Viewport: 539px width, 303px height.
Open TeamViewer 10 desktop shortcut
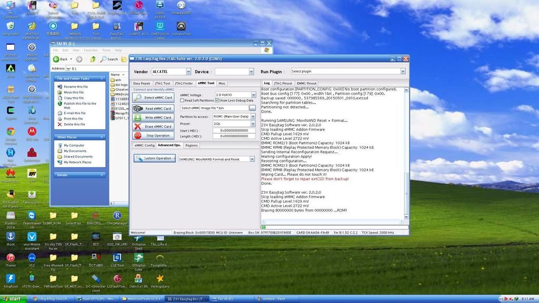pyautogui.click(x=32, y=220)
